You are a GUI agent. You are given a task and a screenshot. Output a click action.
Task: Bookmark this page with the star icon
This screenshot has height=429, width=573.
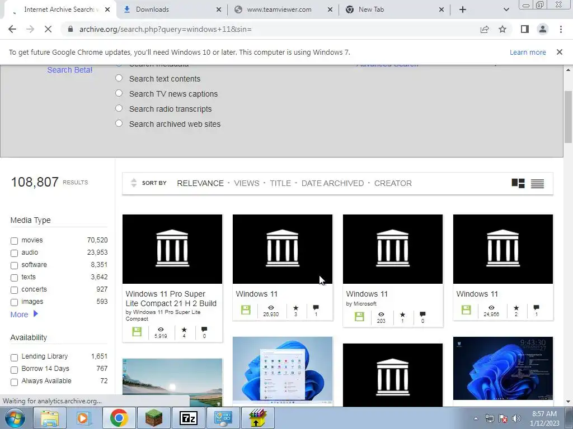[503, 29]
